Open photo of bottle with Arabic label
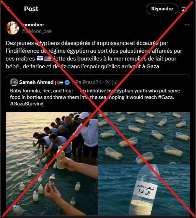This screenshot has width=196, height=218. point(144,190)
